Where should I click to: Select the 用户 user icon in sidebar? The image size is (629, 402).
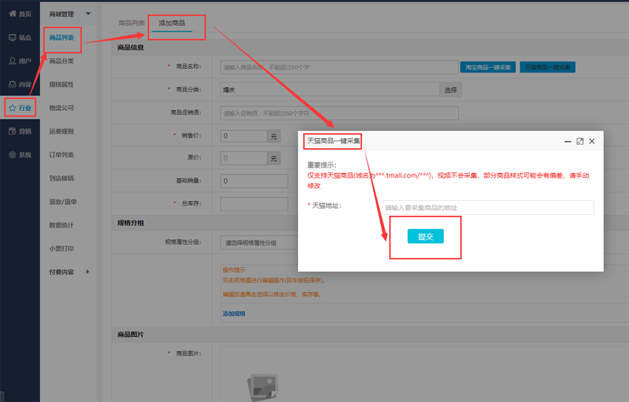coord(13,61)
